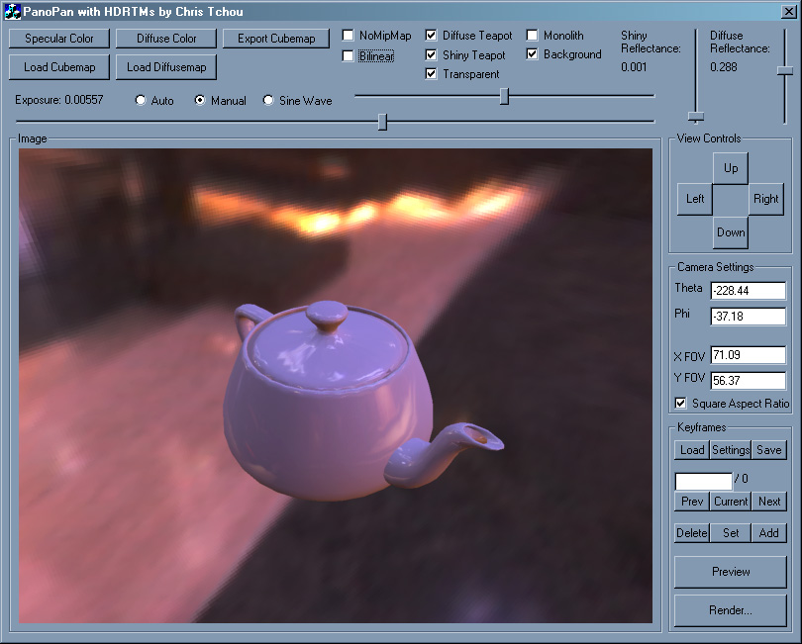Close the PanoPan window
The image size is (802, 644).
(x=785, y=12)
